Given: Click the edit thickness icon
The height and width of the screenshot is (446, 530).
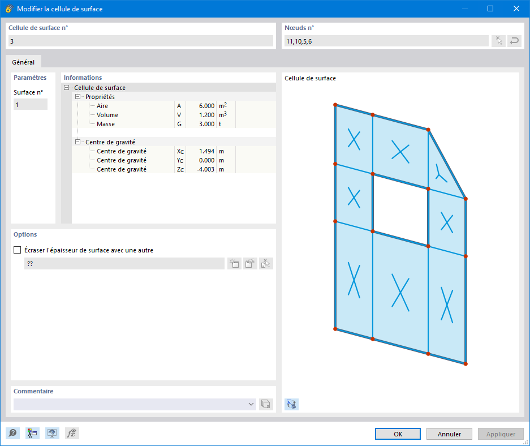Looking at the screenshot, I should (x=250, y=263).
